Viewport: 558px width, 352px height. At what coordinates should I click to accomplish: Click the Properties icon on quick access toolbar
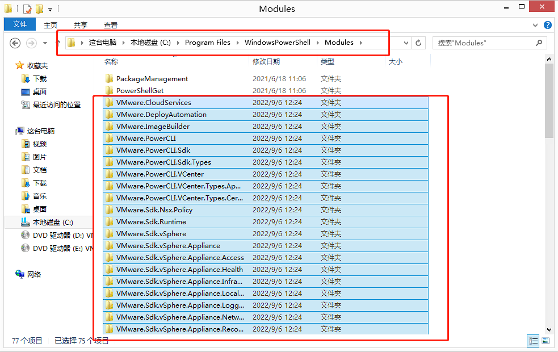tap(27, 9)
